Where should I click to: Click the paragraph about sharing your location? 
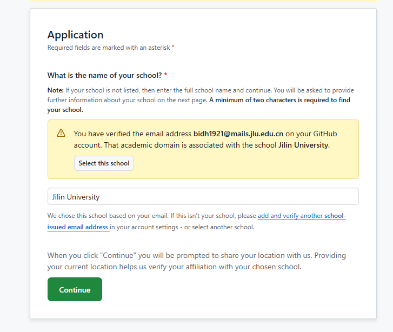click(x=196, y=261)
